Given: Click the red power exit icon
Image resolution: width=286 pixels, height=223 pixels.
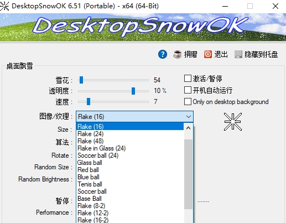Looking at the screenshot, I should coord(208,54).
